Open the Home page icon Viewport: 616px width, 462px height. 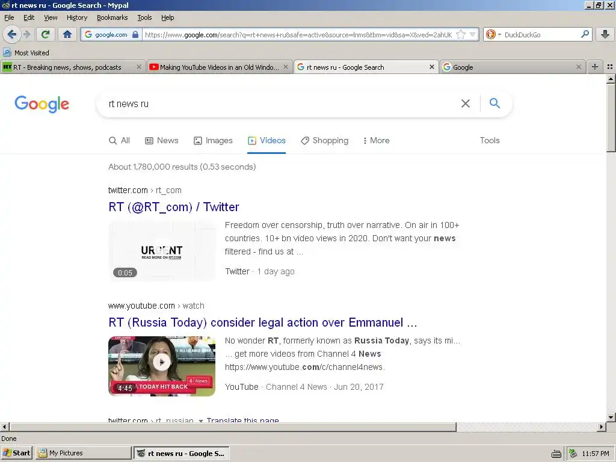tap(67, 34)
